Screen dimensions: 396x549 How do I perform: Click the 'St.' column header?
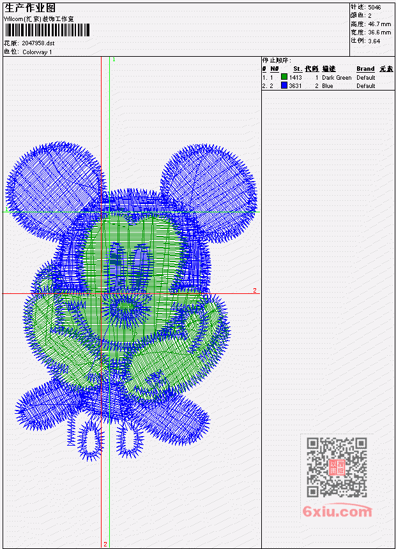(x=298, y=69)
